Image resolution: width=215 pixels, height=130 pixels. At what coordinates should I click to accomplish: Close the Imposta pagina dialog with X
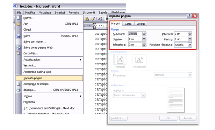tap(195, 16)
